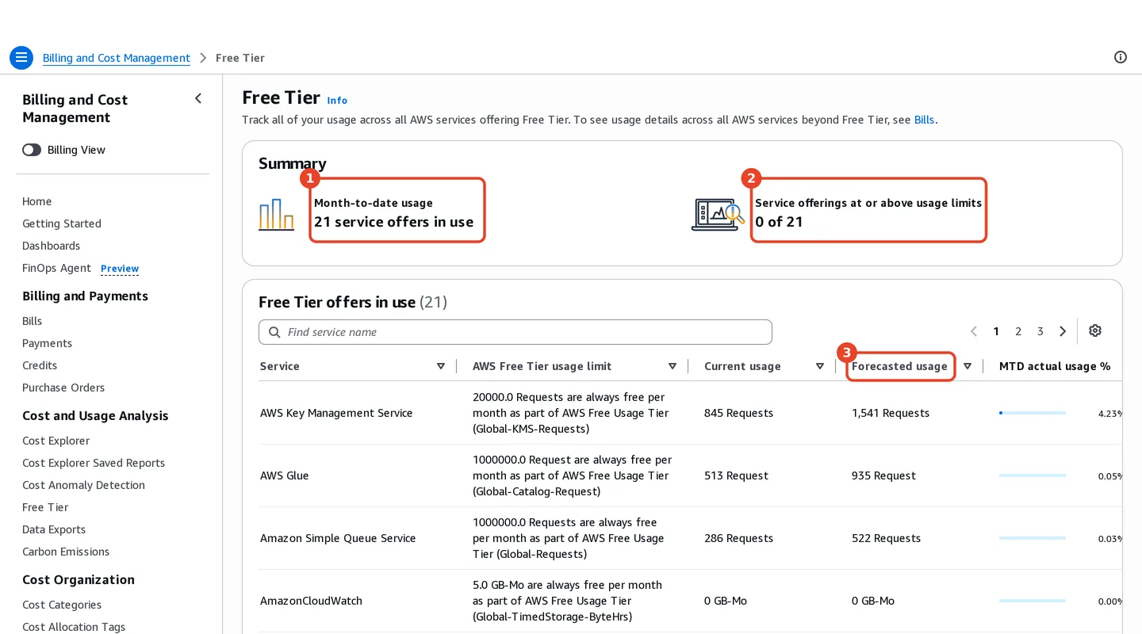This screenshot has height=634, width=1142.
Task: Click Amazon Simple Queue Service name
Action: 338,538
